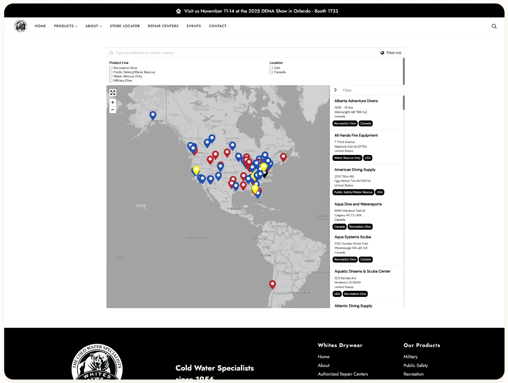Click the filter panel scrollbar

click(404, 71)
